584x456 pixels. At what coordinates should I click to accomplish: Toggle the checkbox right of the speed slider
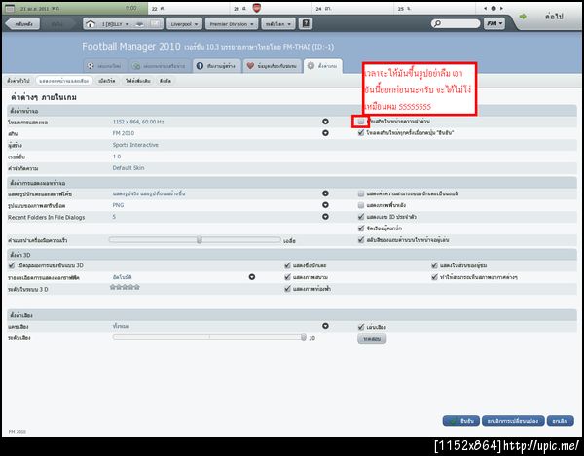[360, 240]
